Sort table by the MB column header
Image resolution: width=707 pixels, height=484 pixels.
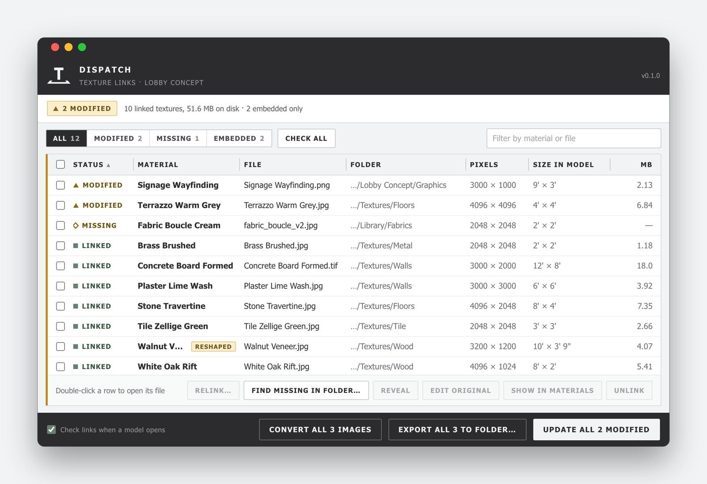click(646, 164)
